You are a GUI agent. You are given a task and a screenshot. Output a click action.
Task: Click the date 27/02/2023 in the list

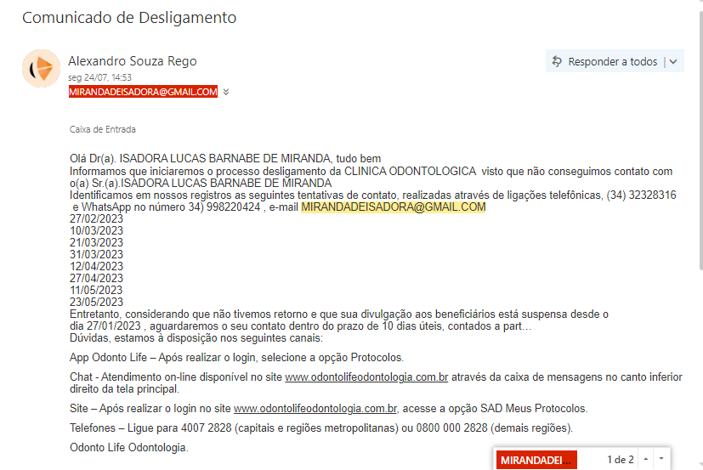96,218
